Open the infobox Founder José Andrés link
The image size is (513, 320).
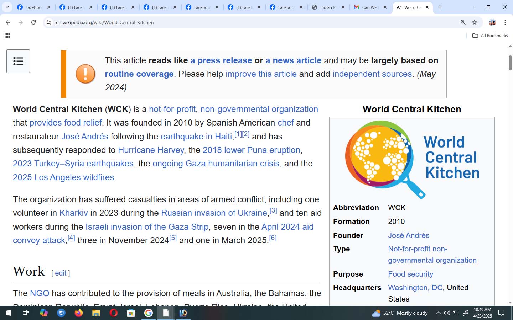coord(409,235)
